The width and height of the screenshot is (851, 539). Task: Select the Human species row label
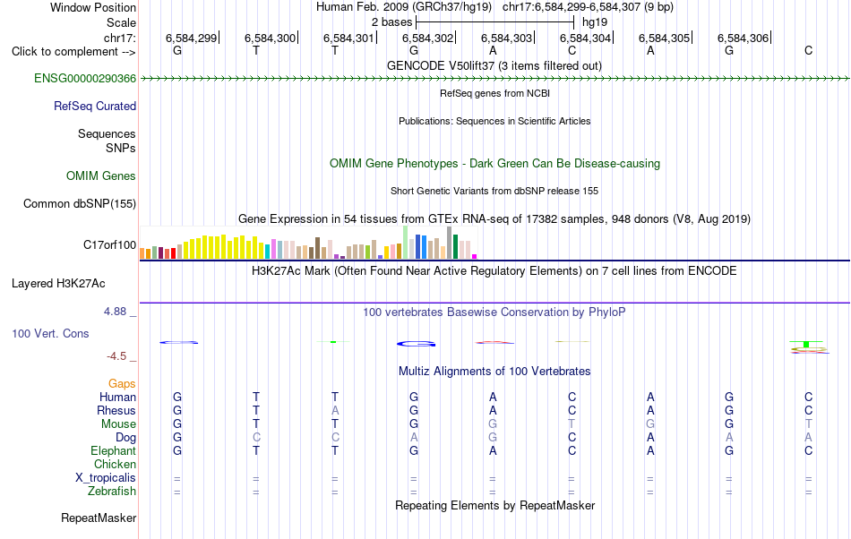[117, 398]
